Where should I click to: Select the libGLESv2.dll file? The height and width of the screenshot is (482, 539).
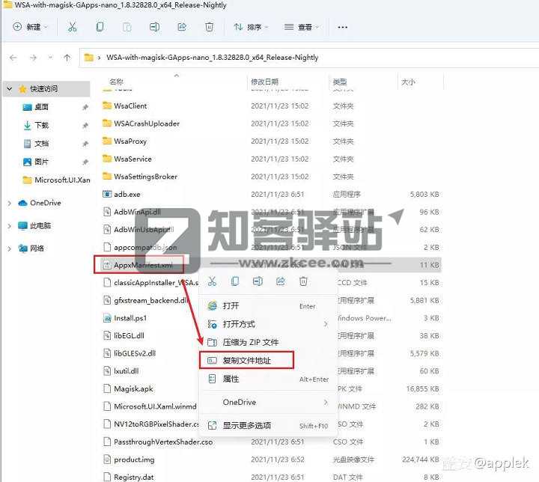pos(135,353)
